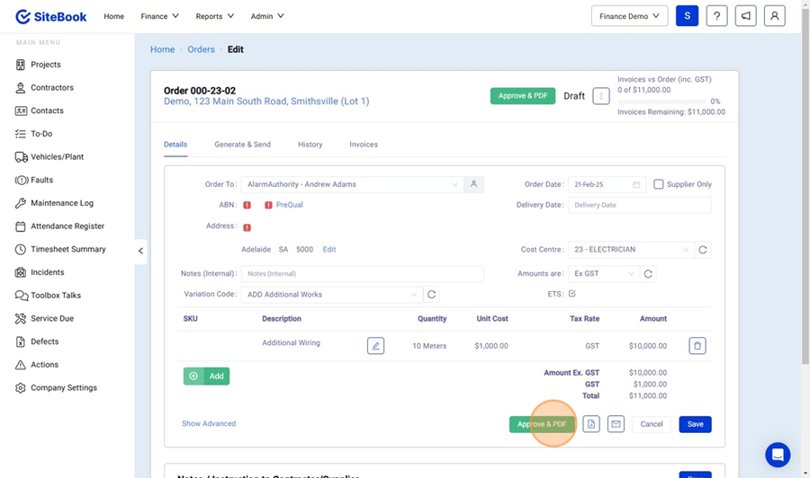
Task: Enable the Supplier Only checkbox
Action: pyautogui.click(x=659, y=184)
